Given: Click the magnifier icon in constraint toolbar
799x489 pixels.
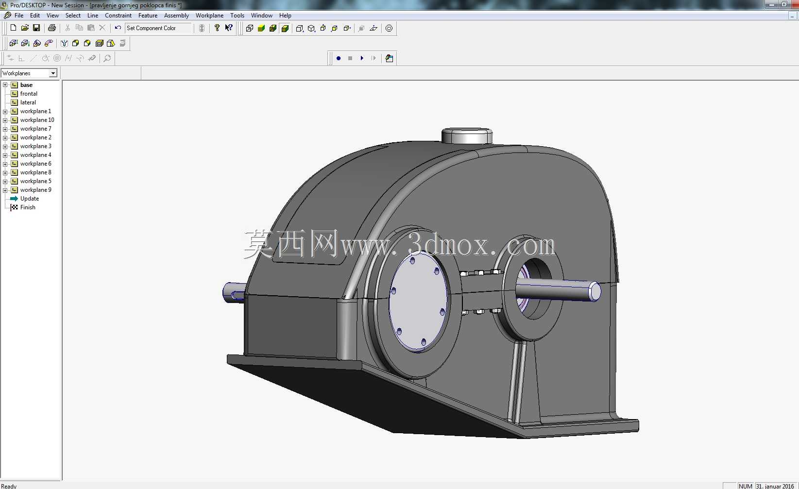Looking at the screenshot, I should click(x=107, y=58).
